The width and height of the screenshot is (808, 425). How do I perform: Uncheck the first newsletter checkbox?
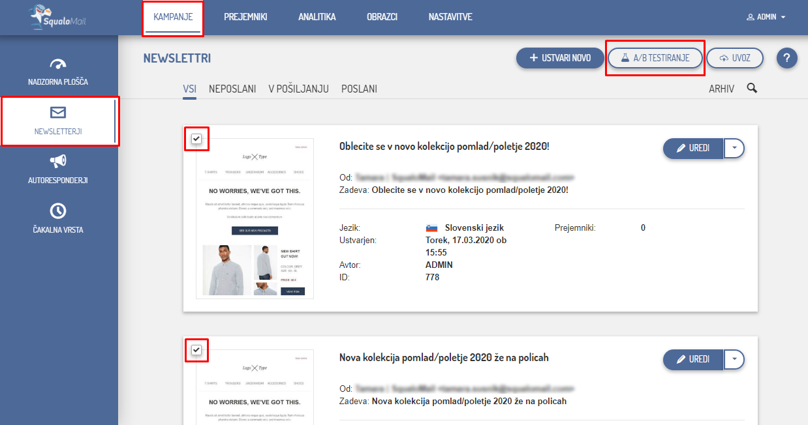196,138
